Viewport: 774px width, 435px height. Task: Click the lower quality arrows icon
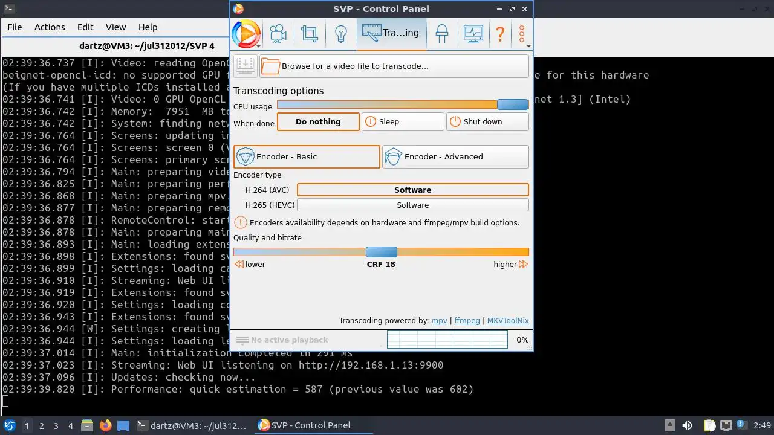[239, 264]
